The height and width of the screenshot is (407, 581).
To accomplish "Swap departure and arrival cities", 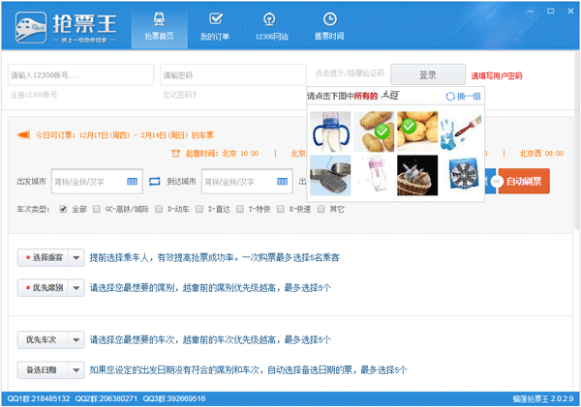I will coord(155,182).
